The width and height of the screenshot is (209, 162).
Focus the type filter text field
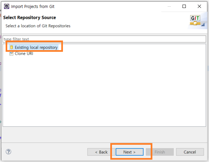point(104,39)
